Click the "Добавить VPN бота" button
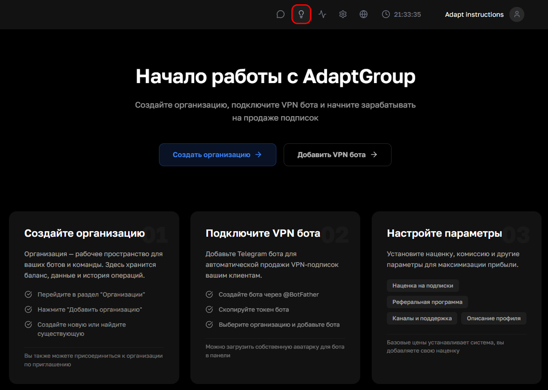548x390 pixels. 337,155
